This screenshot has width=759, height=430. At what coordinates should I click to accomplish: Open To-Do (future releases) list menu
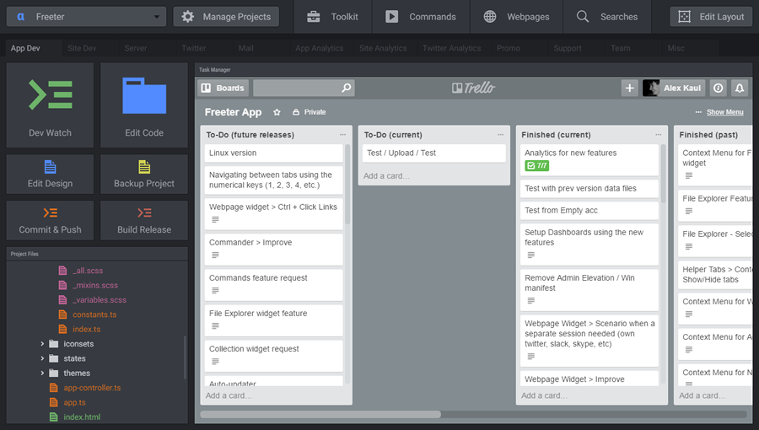click(x=342, y=134)
